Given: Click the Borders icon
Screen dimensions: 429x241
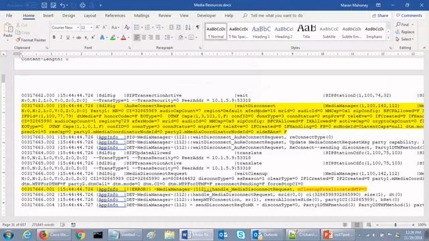Looking at the screenshot, I should 191,37.
